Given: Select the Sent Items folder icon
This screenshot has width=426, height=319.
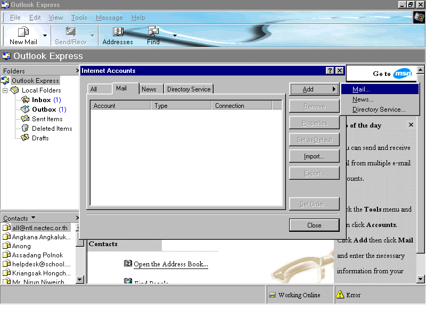Looking at the screenshot, I should coord(25,119).
